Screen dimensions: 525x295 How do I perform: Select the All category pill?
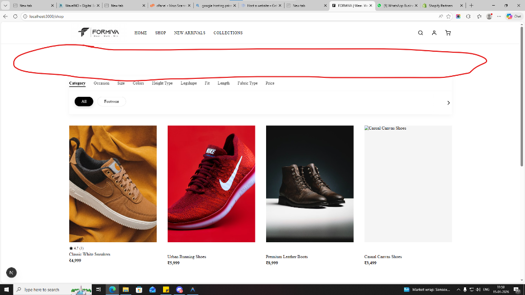coord(84,101)
